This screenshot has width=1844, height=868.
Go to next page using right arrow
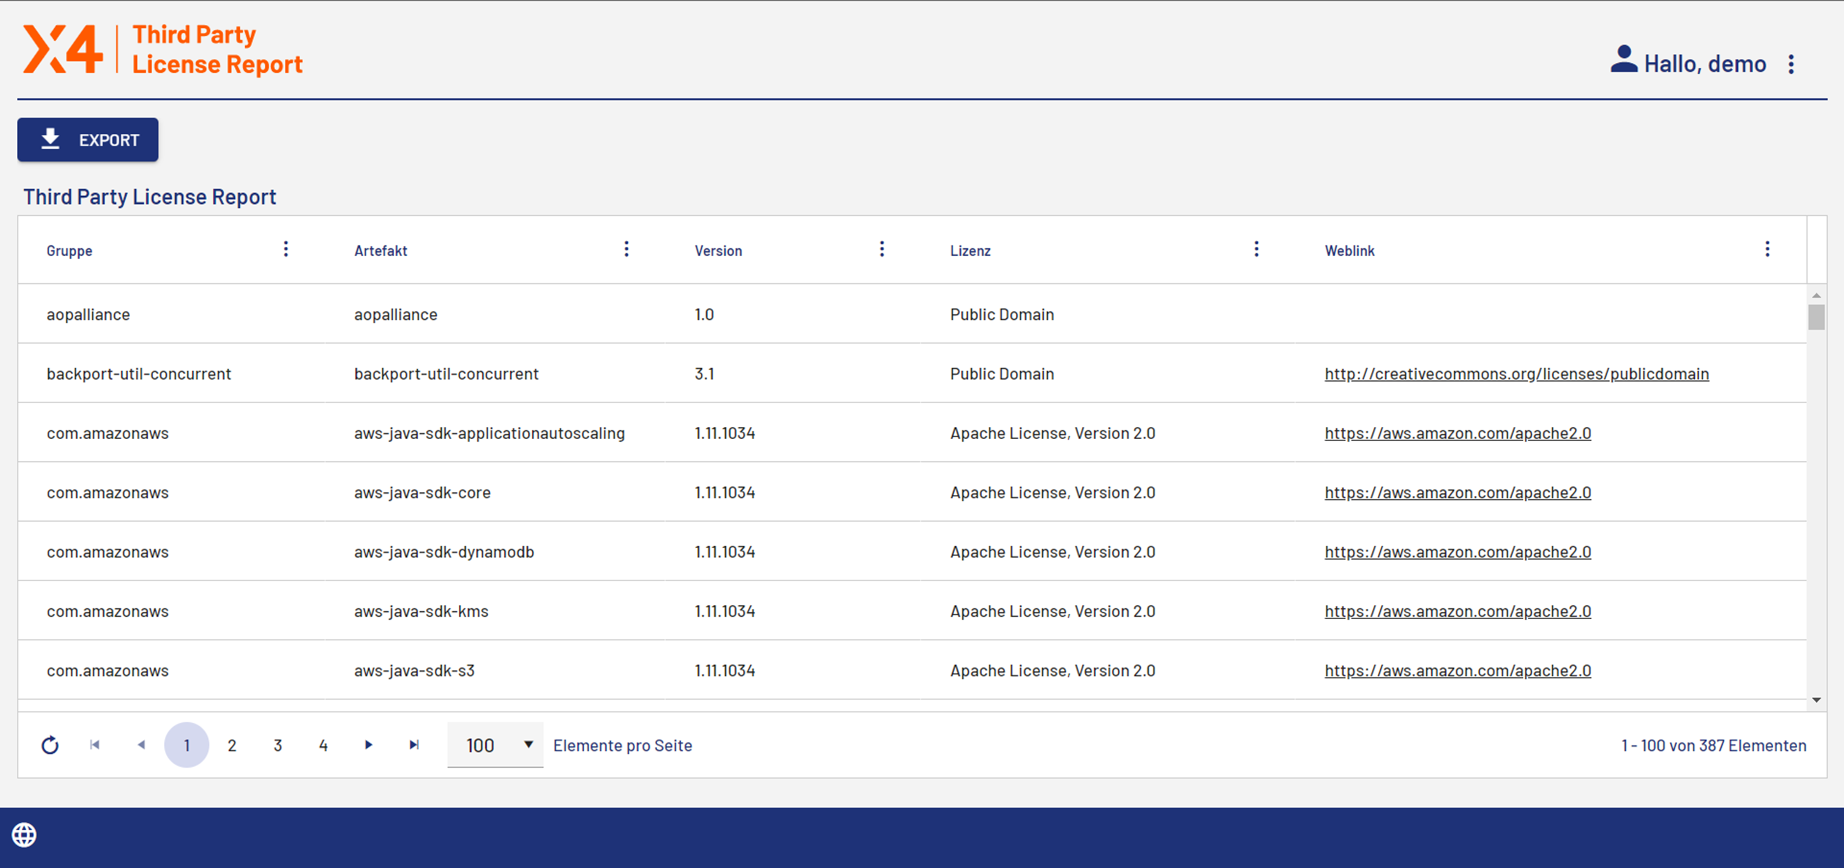(x=369, y=745)
